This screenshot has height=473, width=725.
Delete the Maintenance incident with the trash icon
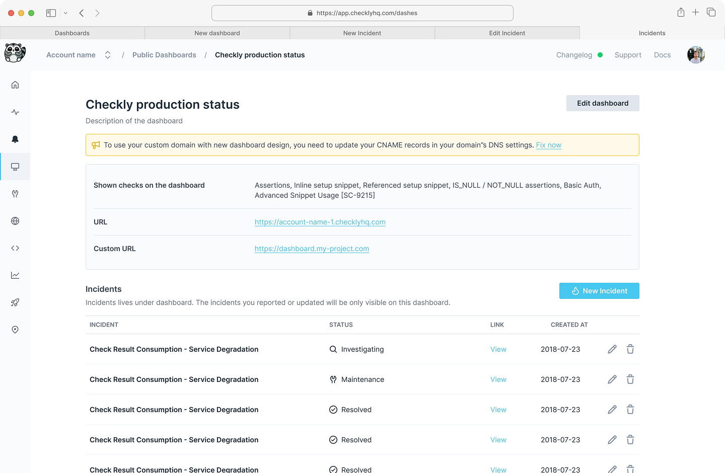click(630, 379)
